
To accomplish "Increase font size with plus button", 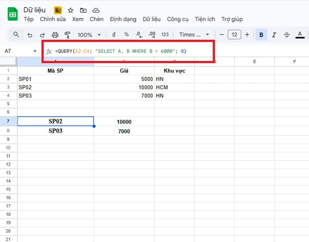I will (x=247, y=35).
